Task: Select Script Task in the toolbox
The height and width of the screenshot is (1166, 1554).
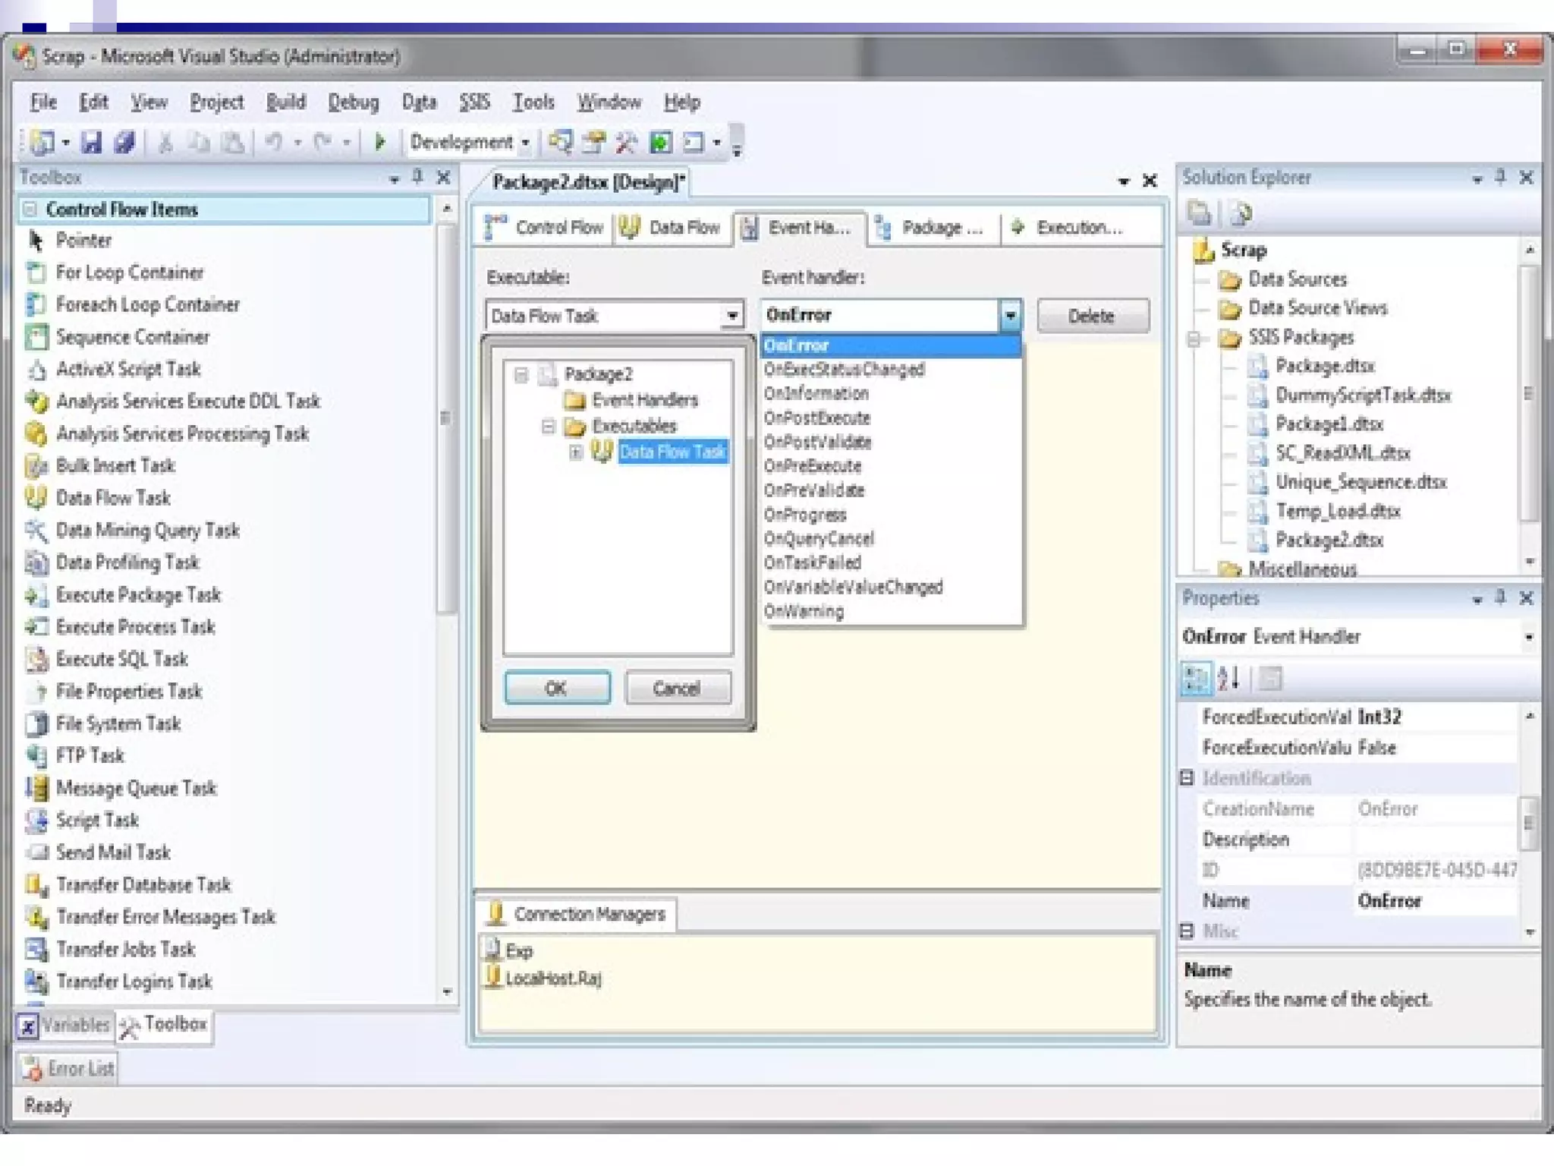Action: pos(97,820)
